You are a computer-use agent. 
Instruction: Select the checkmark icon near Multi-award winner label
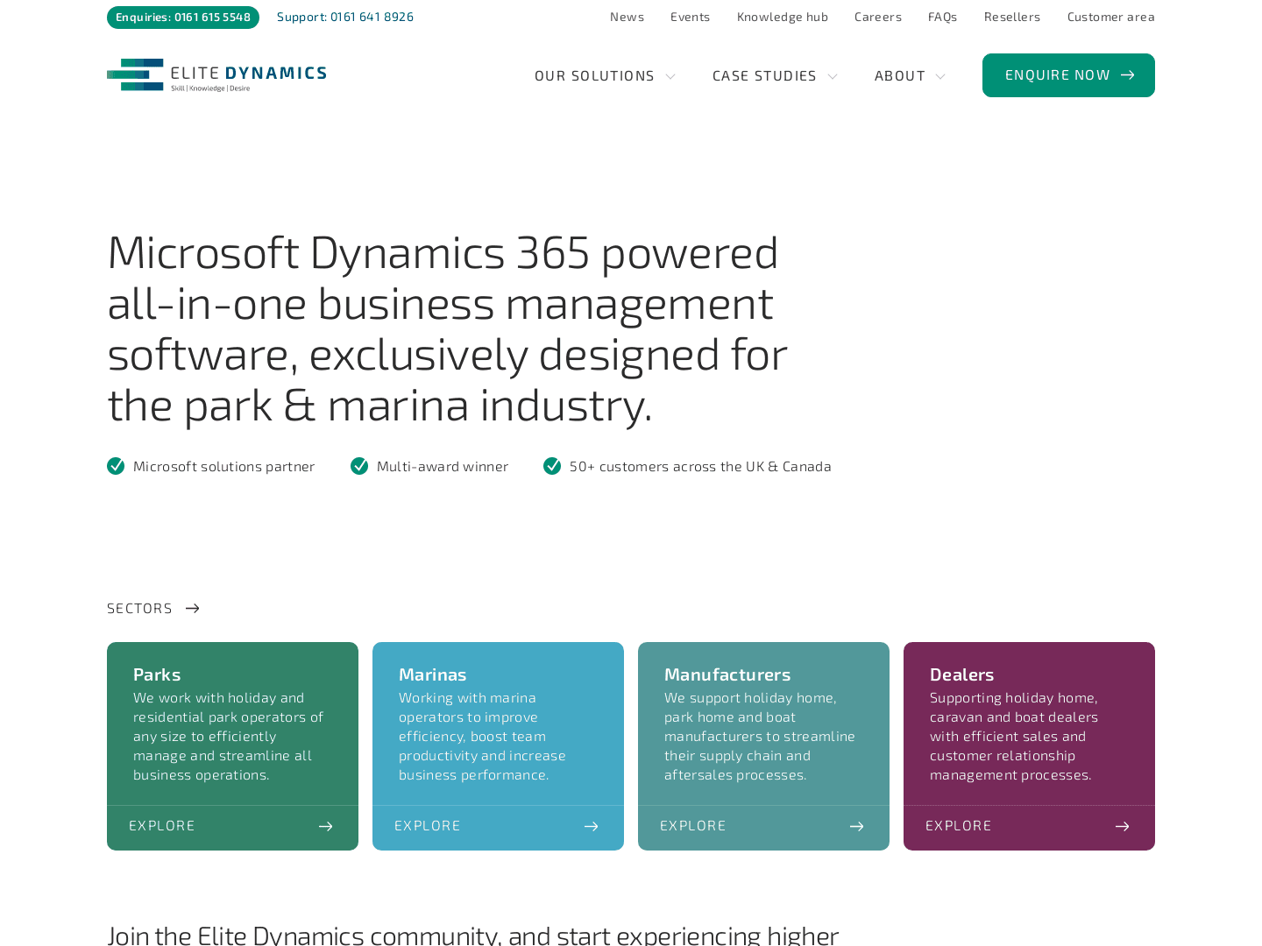[359, 465]
